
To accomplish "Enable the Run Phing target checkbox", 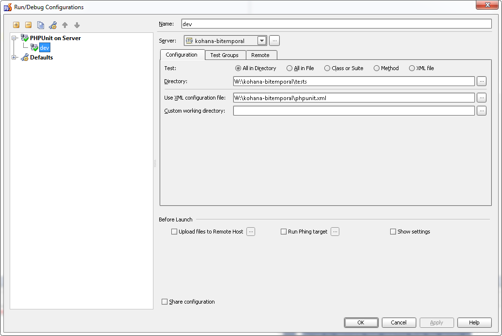I will point(283,232).
